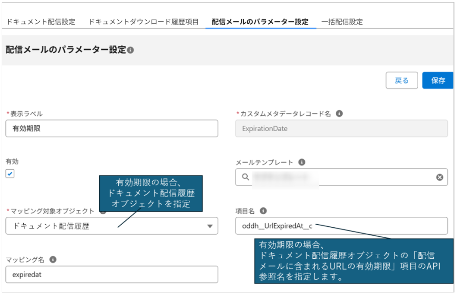Open the マッピング対象オブジェクト dropdown
The width and height of the screenshot is (457, 295).
(x=111, y=226)
